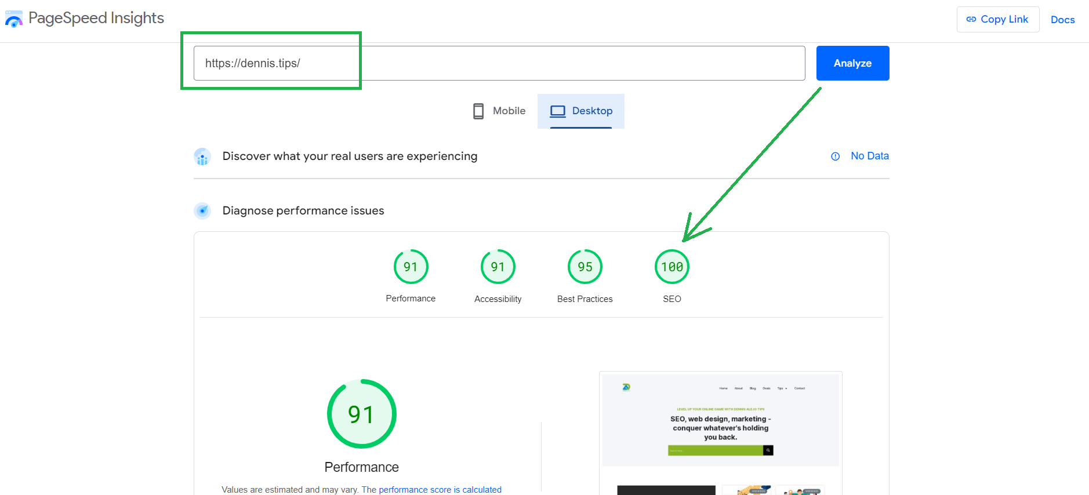Image resolution: width=1089 pixels, height=495 pixels.
Task: Click the real users experience icon
Action: pos(202,156)
